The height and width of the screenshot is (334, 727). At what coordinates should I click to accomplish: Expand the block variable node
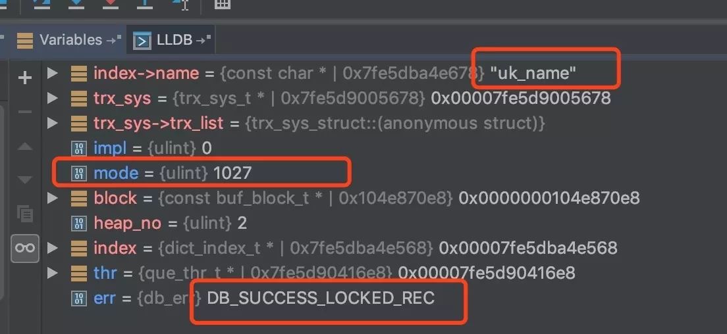click(x=53, y=198)
